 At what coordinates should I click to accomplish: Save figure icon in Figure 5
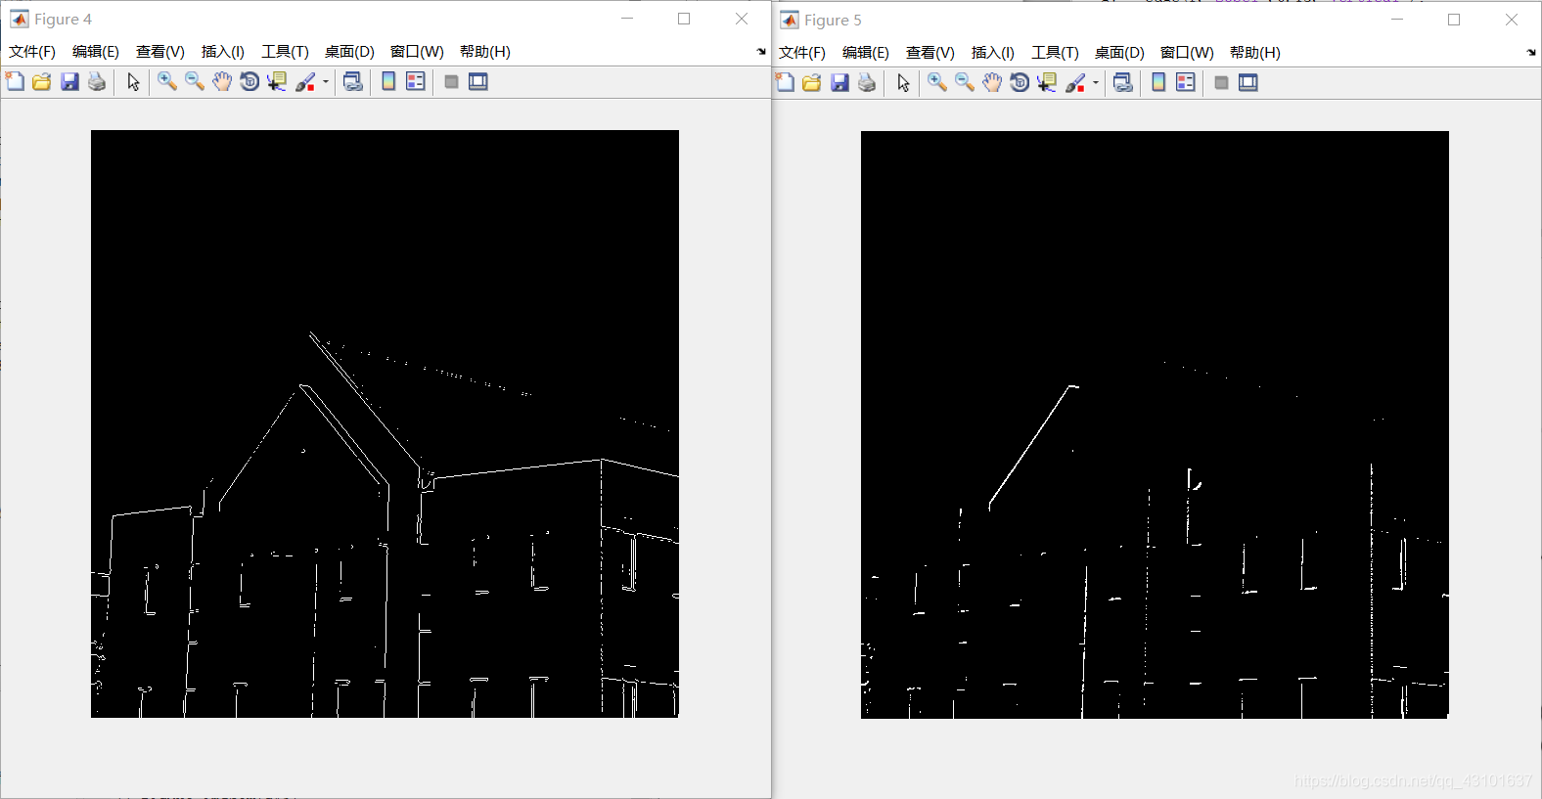pos(839,82)
